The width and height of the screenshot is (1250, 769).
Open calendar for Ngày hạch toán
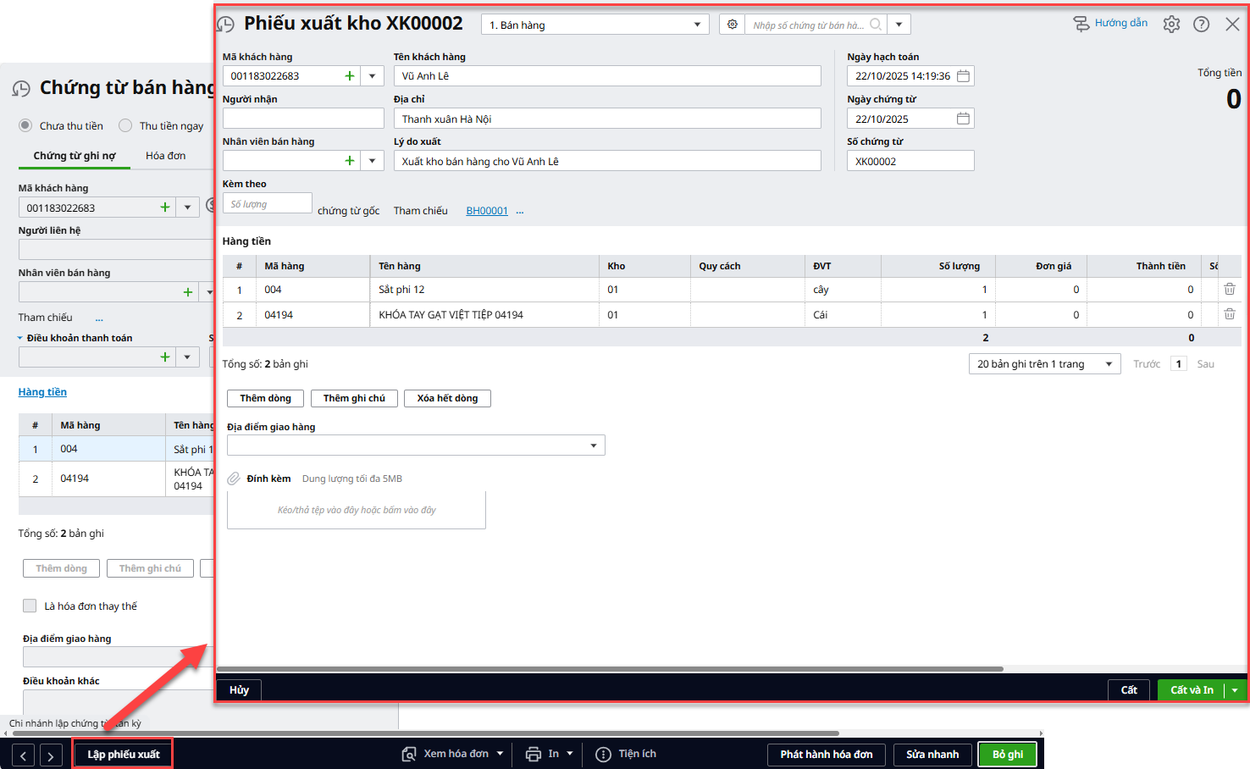pos(963,76)
